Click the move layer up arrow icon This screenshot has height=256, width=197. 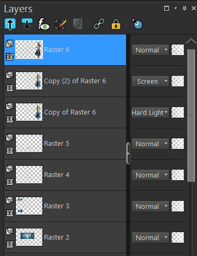[10, 24]
